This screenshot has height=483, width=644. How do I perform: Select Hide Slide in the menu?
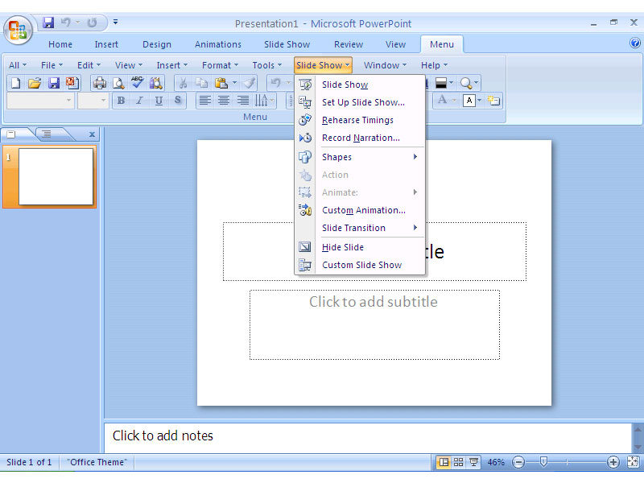point(342,247)
